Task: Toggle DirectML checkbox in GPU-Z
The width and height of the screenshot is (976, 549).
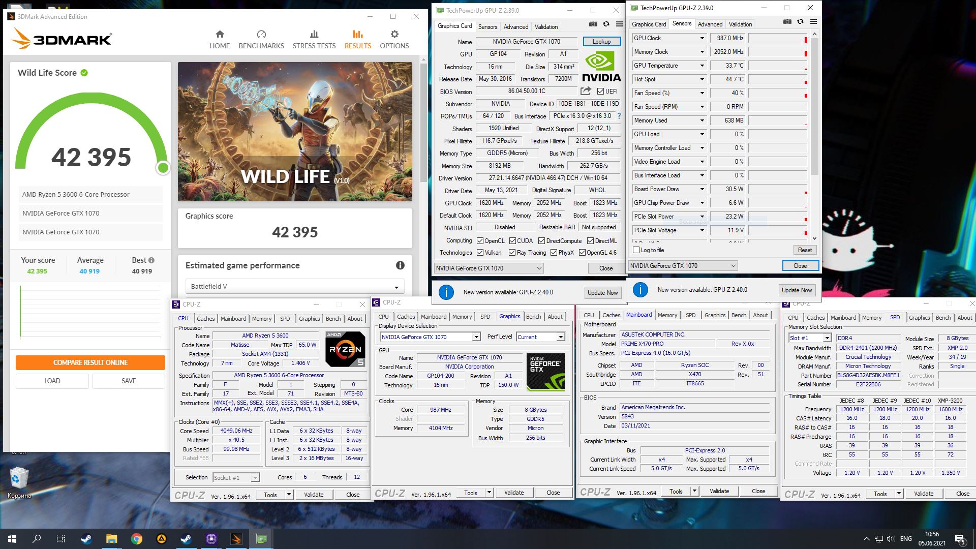Action: pyautogui.click(x=590, y=241)
